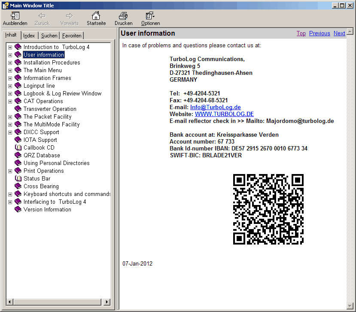
Task: Click the Vorwärts forward arrow icon
Action: click(69, 15)
